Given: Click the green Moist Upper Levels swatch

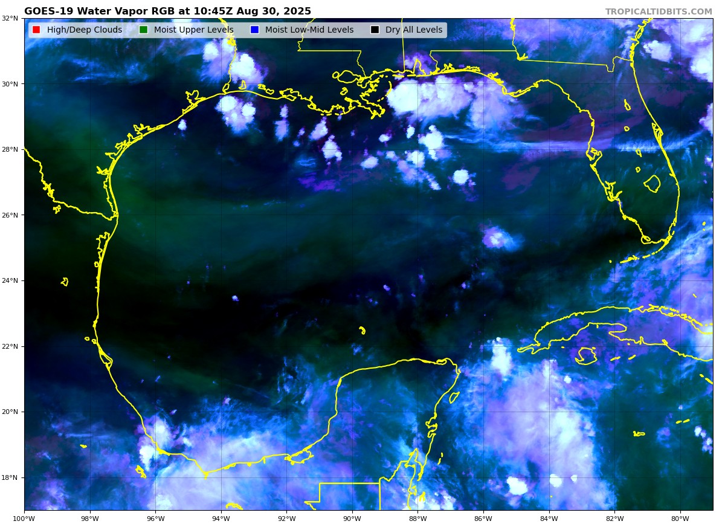Looking at the screenshot, I should point(143,30).
